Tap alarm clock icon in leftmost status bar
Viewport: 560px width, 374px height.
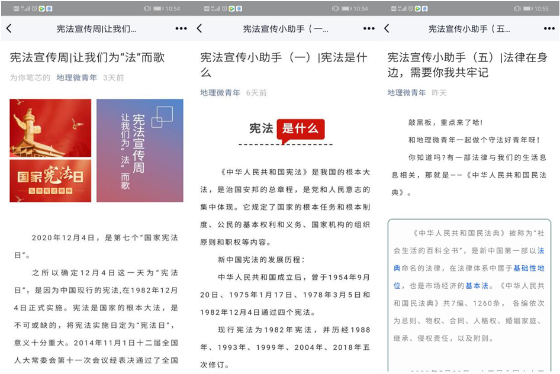(x=34, y=9)
